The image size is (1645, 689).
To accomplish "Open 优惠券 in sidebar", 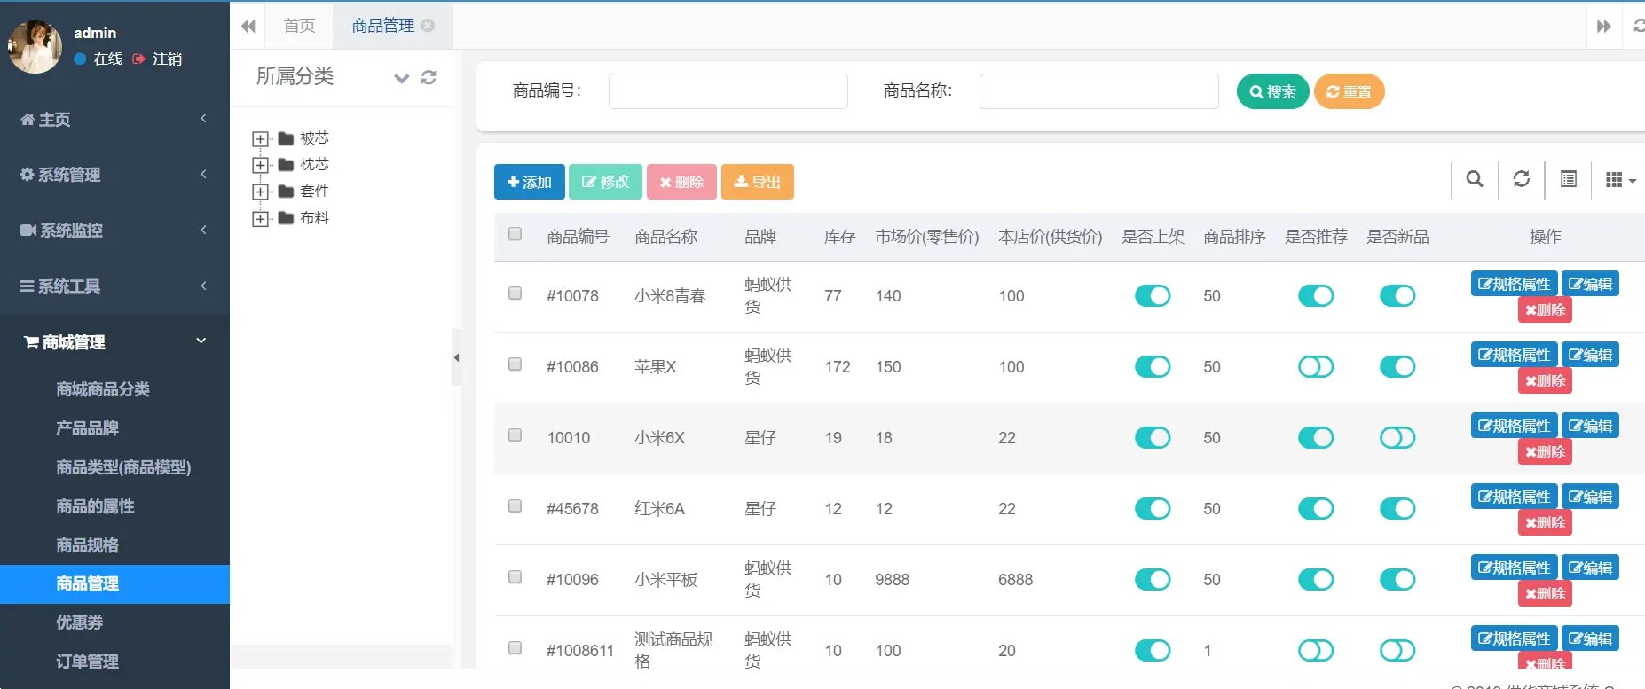I will (x=79, y=622).
